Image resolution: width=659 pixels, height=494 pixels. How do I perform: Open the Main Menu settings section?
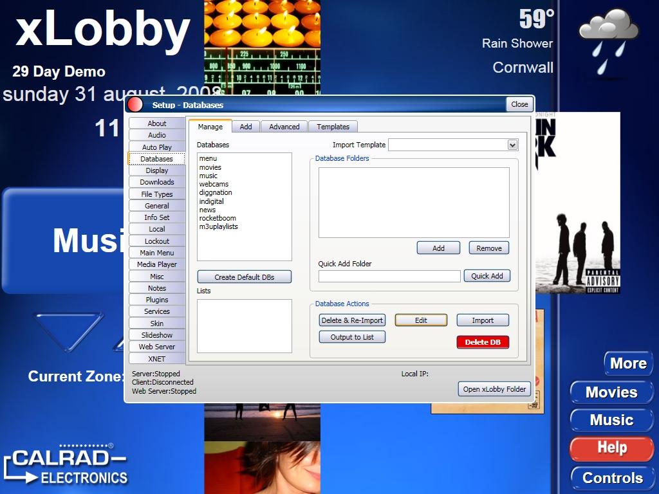coord(157,252)
